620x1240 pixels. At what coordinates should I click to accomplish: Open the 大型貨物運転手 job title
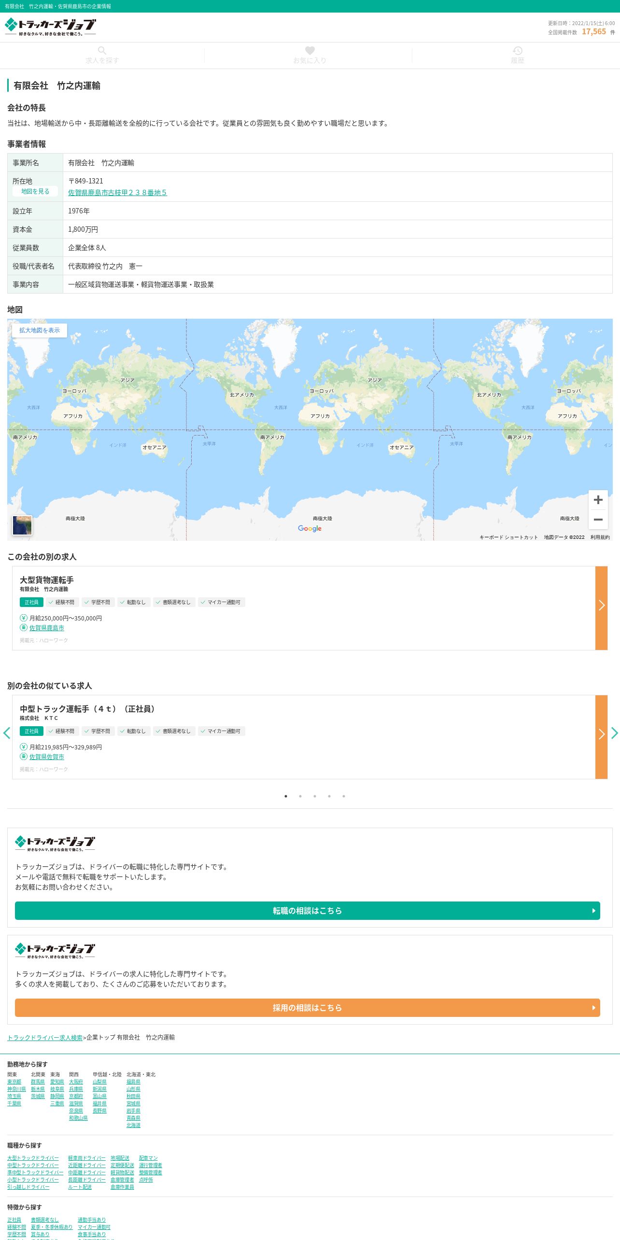(x=46, y=580)
